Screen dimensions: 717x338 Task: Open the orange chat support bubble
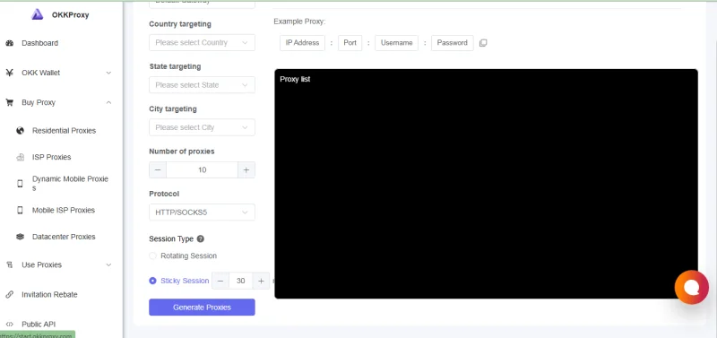tap(691, 287)
